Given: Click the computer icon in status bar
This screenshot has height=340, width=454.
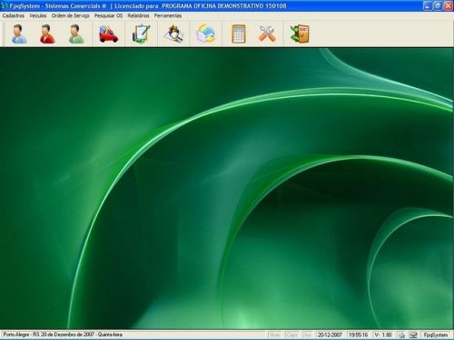Looking at the screenshot, I should (x=413, y=335).
